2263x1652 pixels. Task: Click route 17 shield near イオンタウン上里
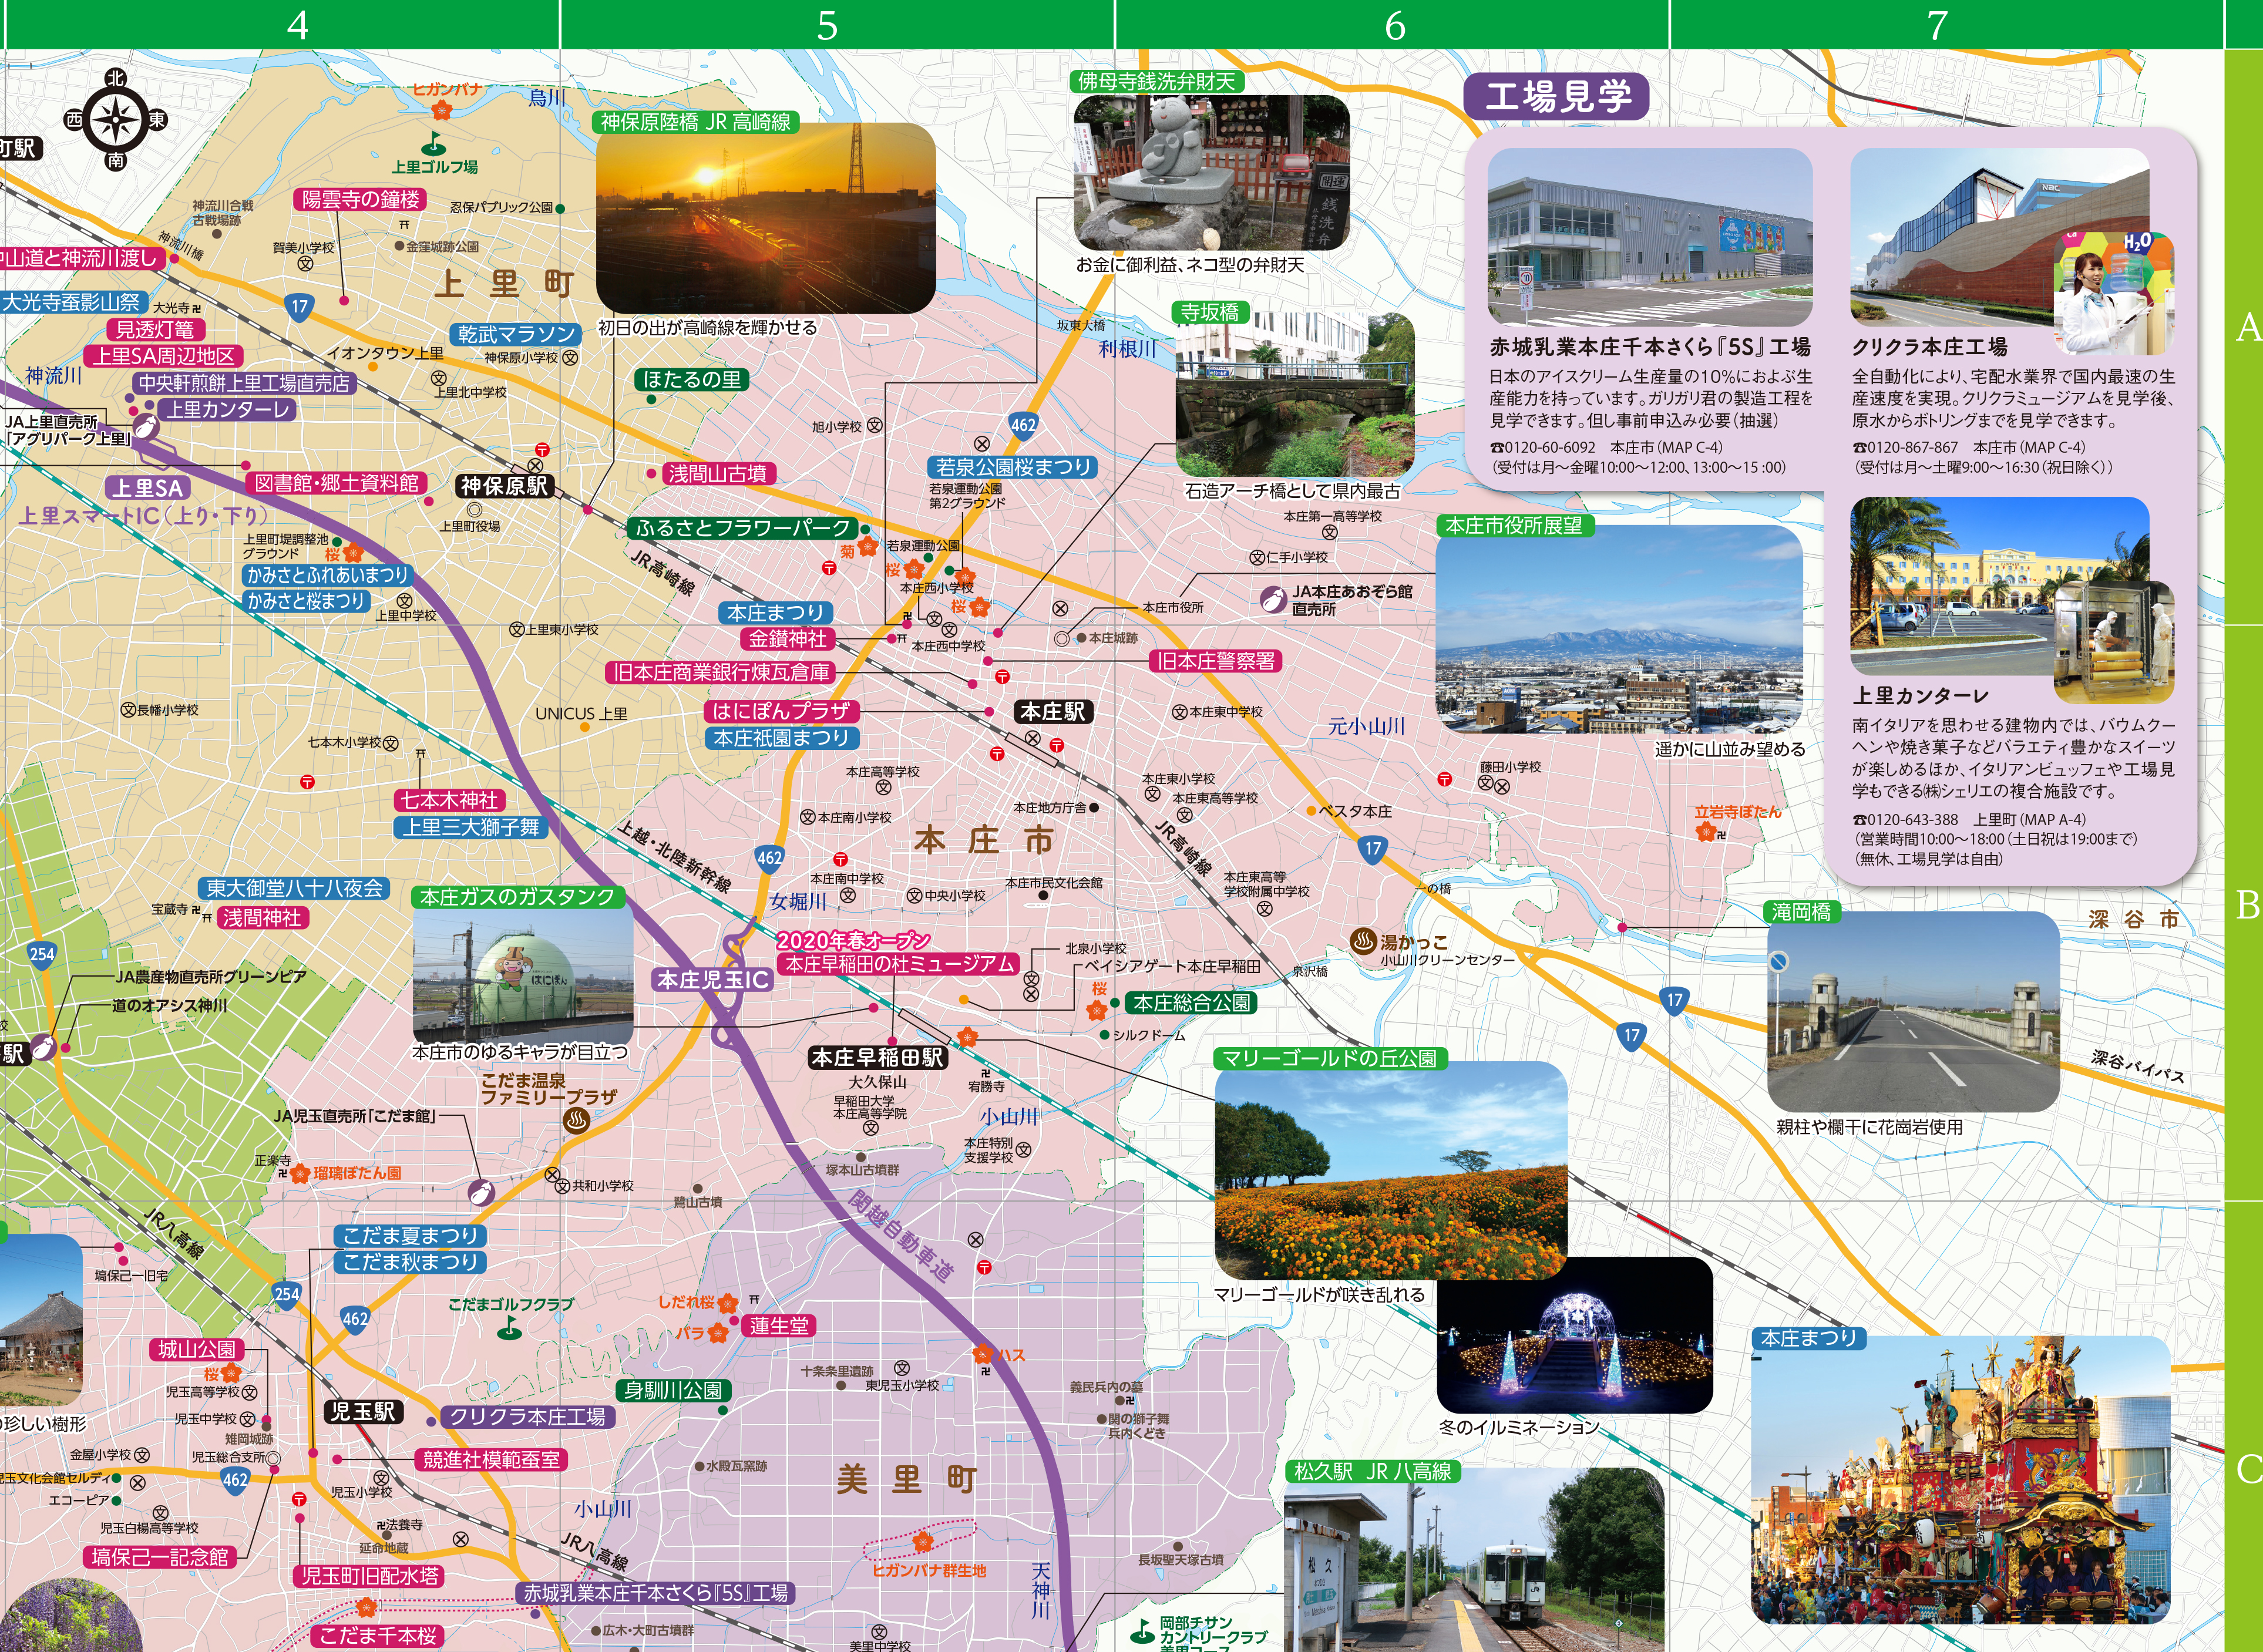pyautogui.click(x=300, y=307)
